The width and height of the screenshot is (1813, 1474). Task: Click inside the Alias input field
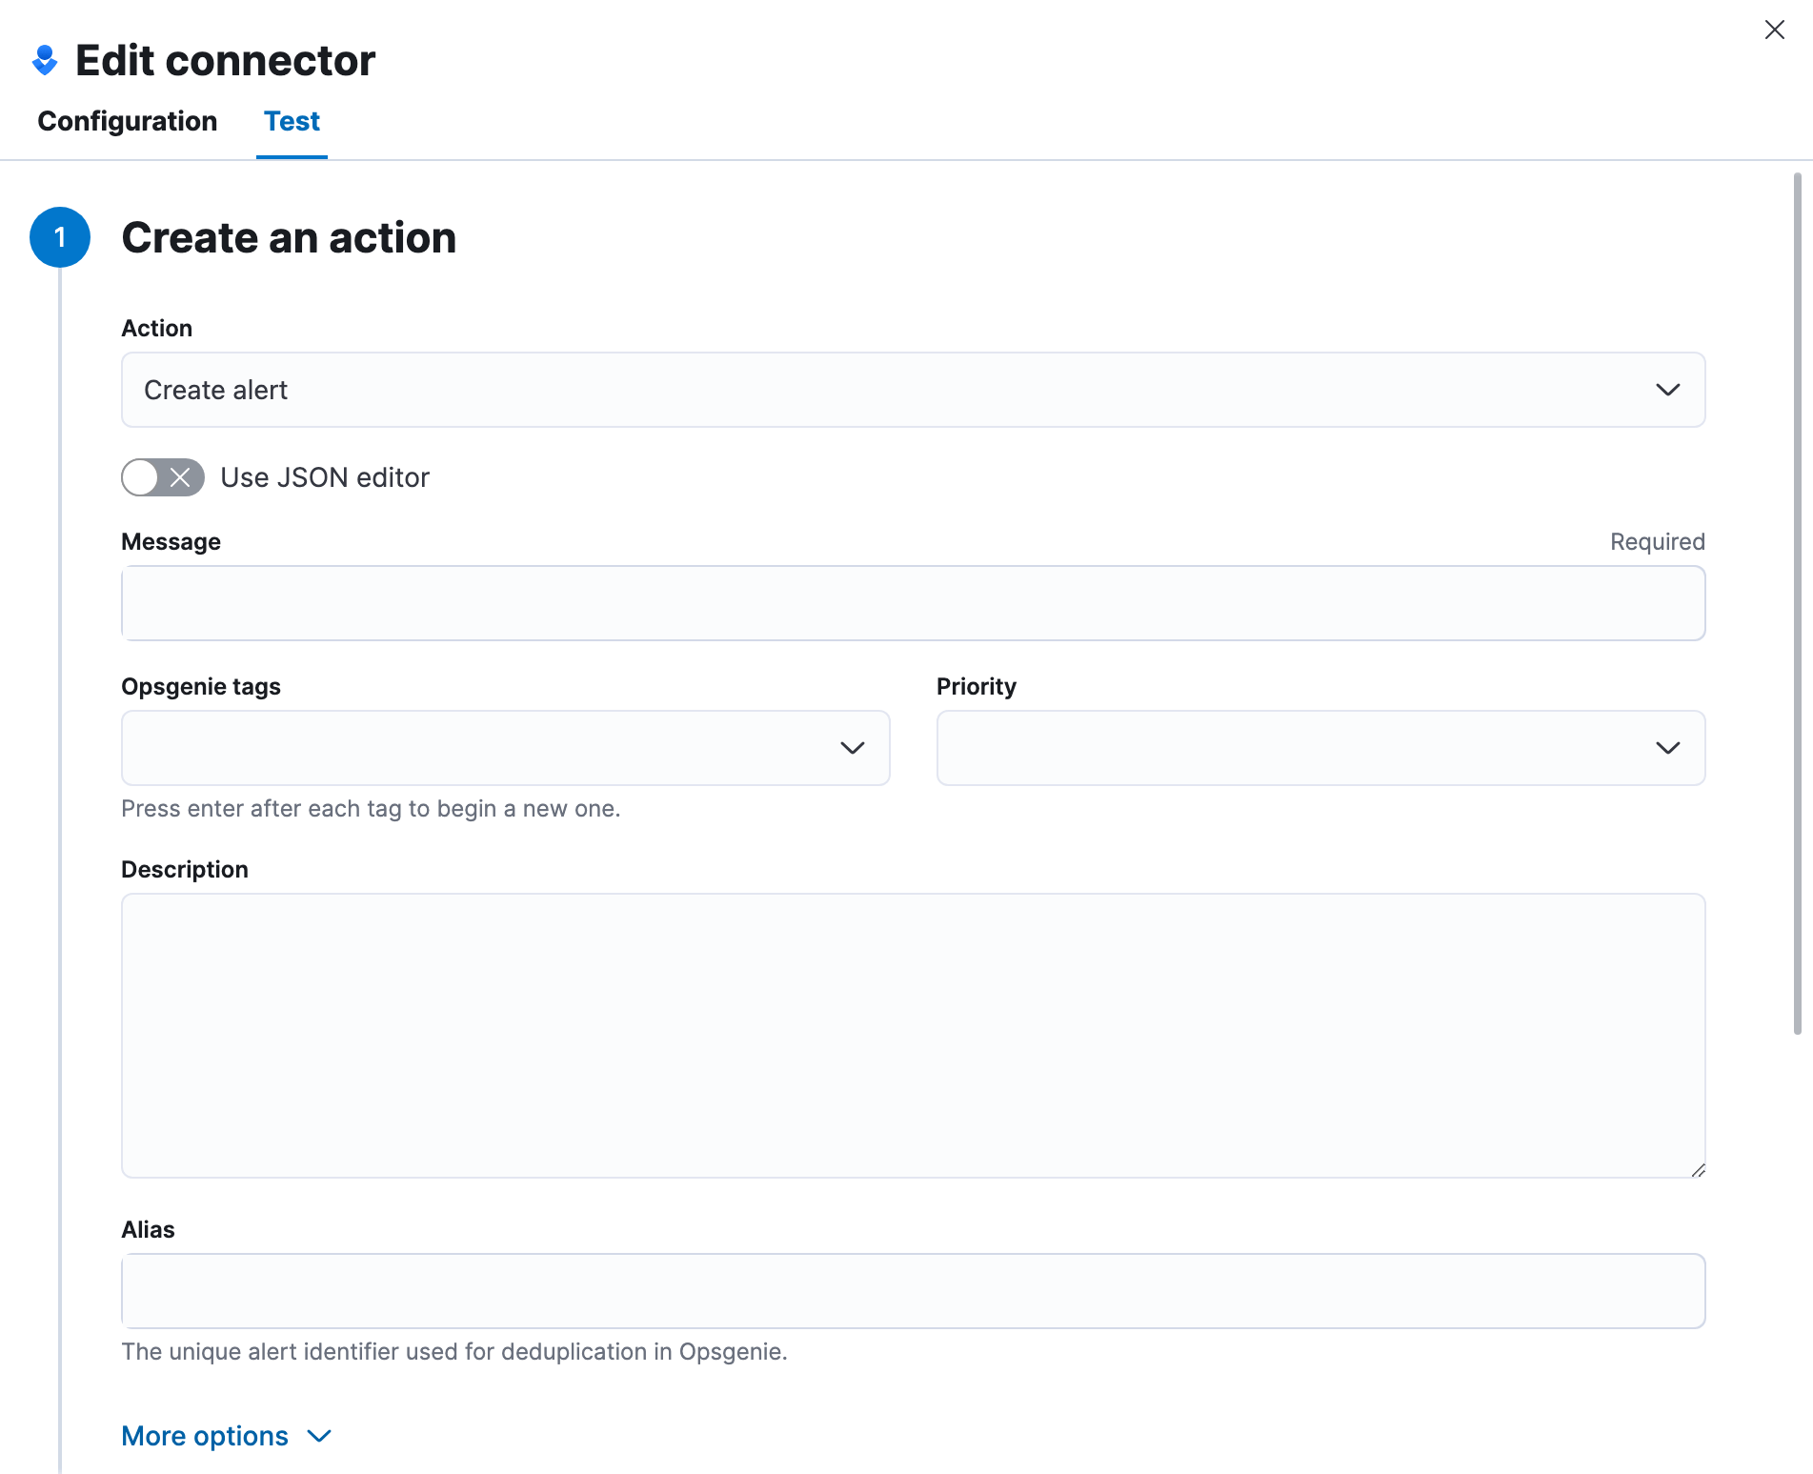pos(913,1291)
